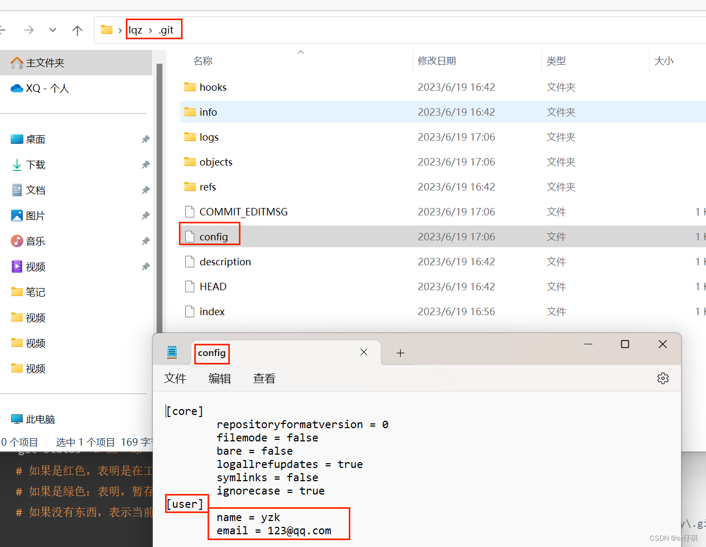The image size is (706, 547).
Task: Click the logs folder icon
Action: [190, 136]
